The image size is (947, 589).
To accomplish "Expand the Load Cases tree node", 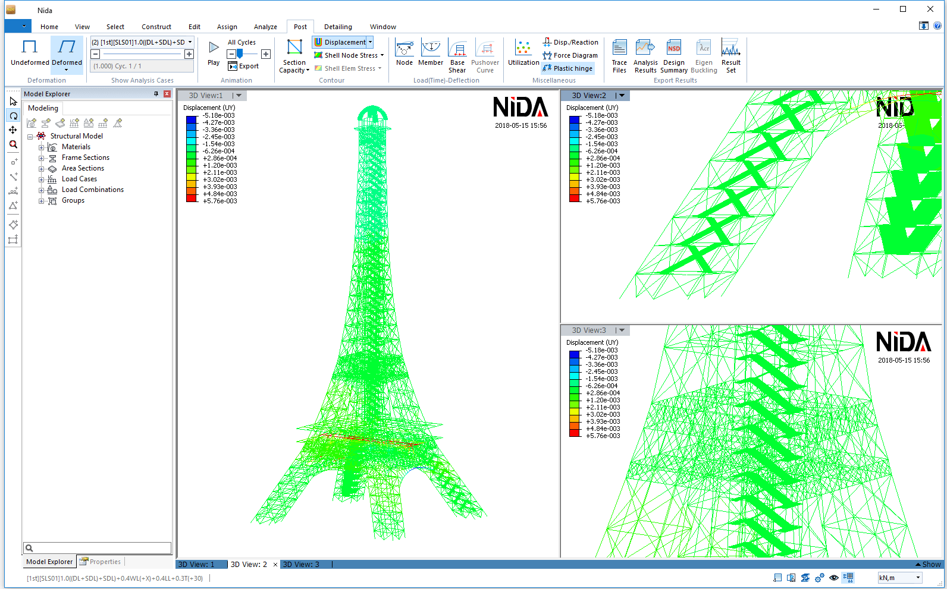I will coord(41,179).
